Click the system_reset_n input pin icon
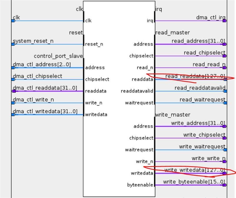The height and width of the screenshot is (198, 236). [x=13, y=44]
